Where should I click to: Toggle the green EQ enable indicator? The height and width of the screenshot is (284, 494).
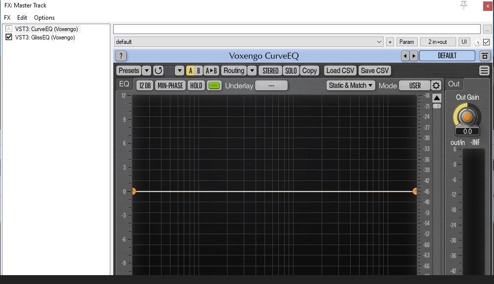point(214,85)
